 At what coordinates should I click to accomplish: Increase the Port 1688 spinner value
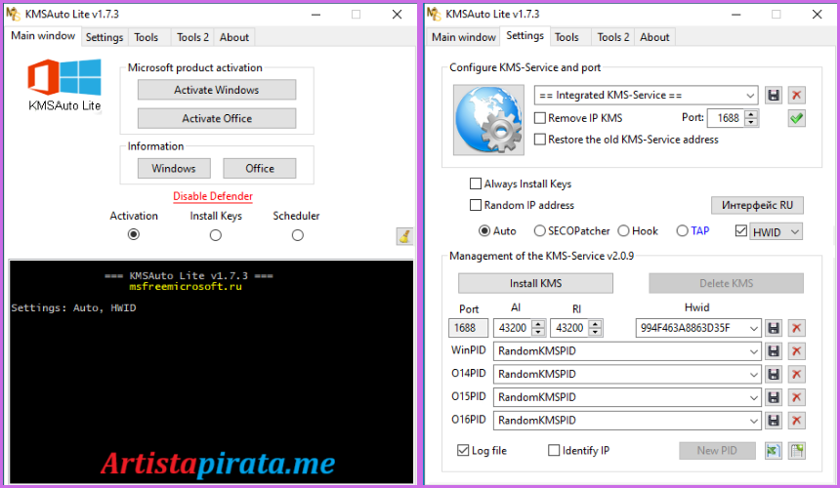tap(751, 114)
